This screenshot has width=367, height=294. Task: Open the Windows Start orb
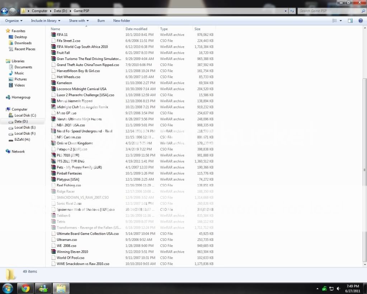[x=8, y=288]
